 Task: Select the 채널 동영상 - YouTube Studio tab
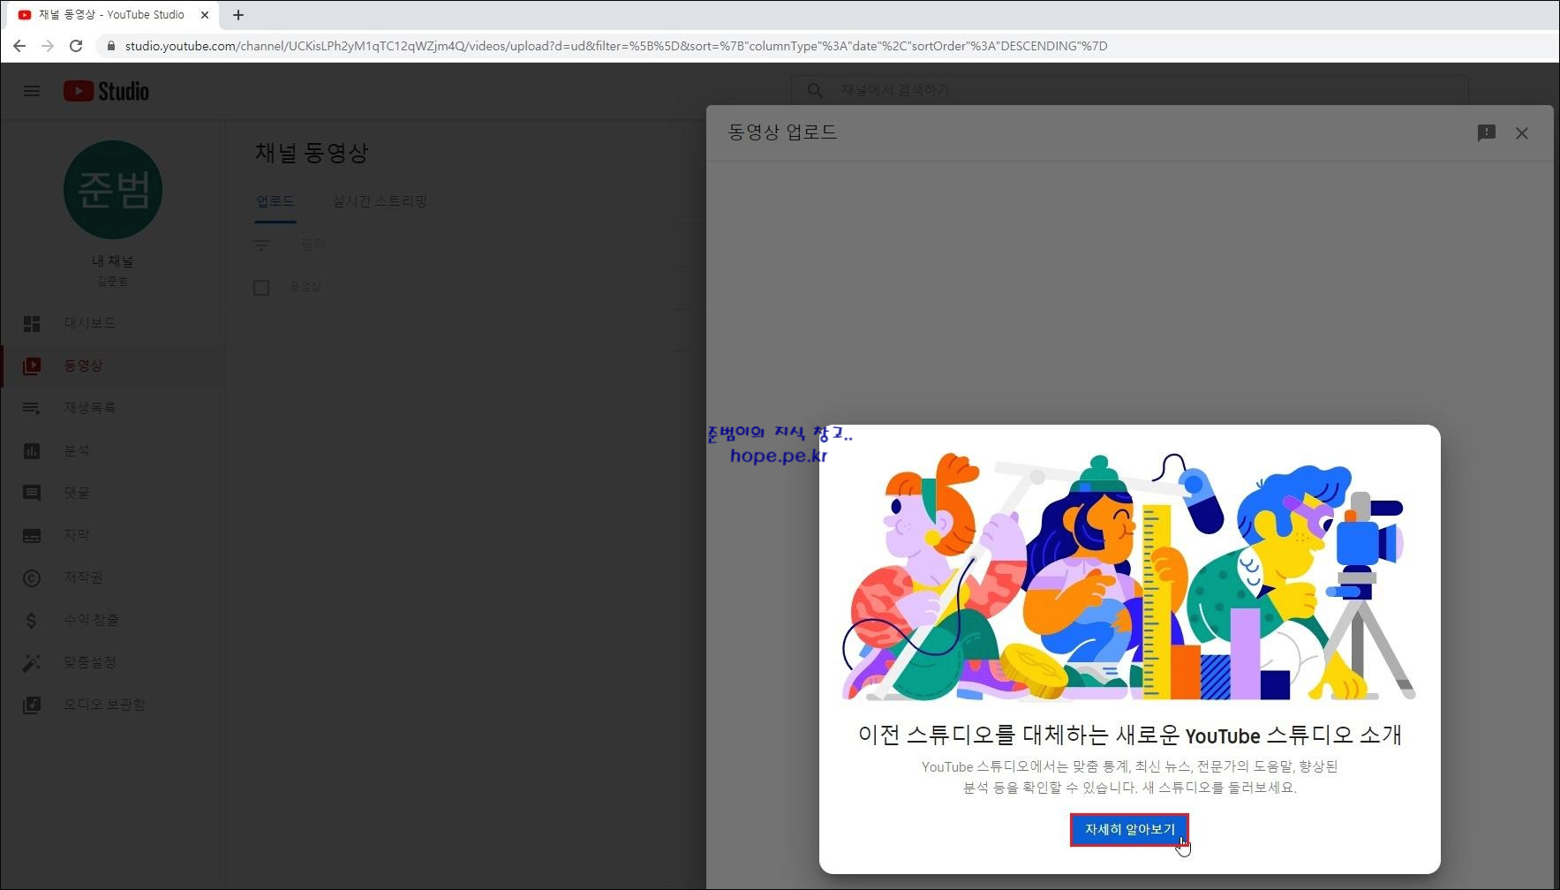[112, 15]
